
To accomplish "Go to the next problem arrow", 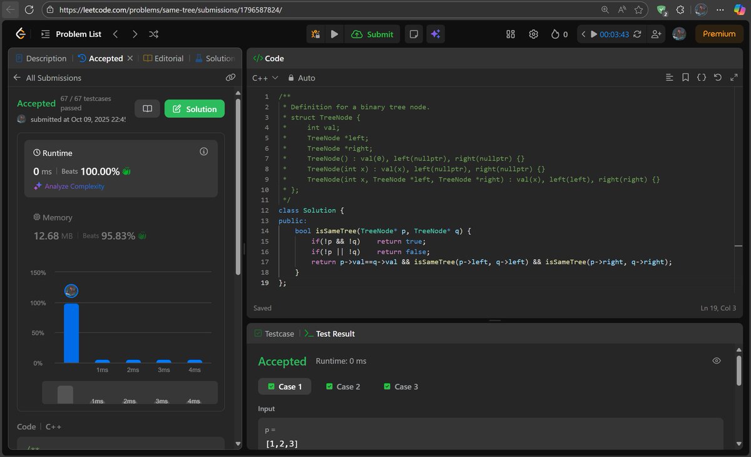I will click(x=135, y=34).
